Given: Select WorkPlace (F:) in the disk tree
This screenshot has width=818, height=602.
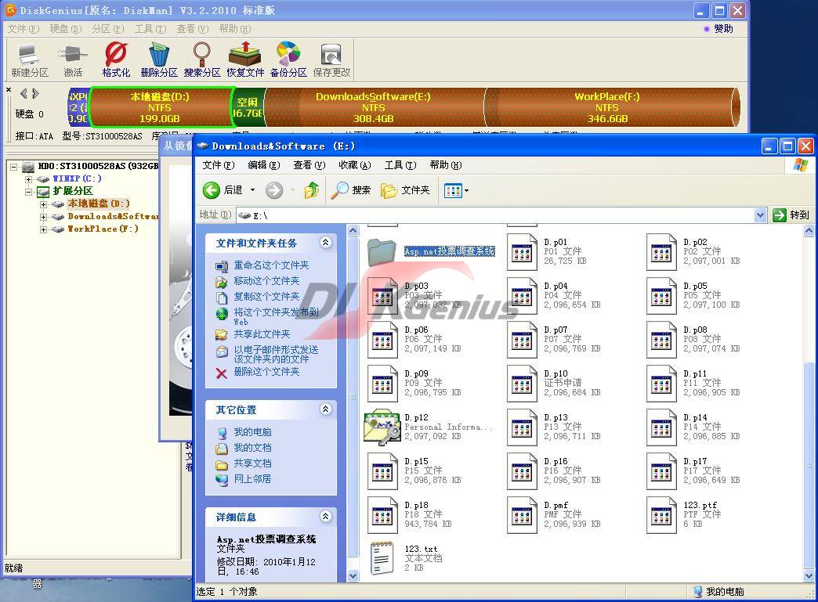Looking at the screenshot, I should 103,229.
